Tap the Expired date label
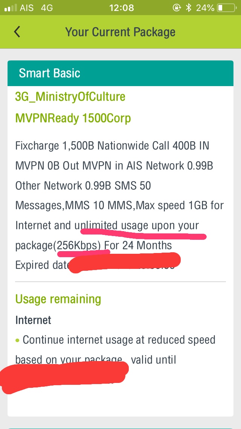The image size is (241, 429). (x=41, y=265)
